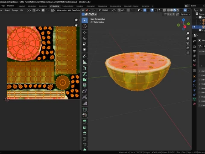Activate the 3D Cursor tool
This screenshot has height=154, width=205.
[85, 26]
